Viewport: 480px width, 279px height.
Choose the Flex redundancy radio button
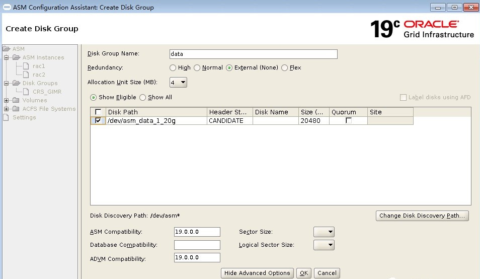coord(285,67)
